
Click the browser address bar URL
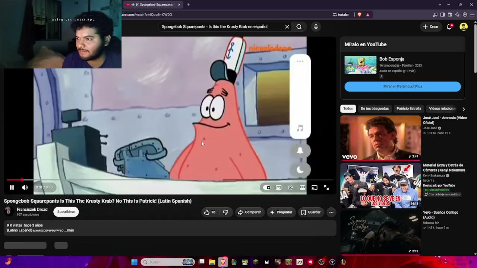pyautogui.click(x=147, y=15)
